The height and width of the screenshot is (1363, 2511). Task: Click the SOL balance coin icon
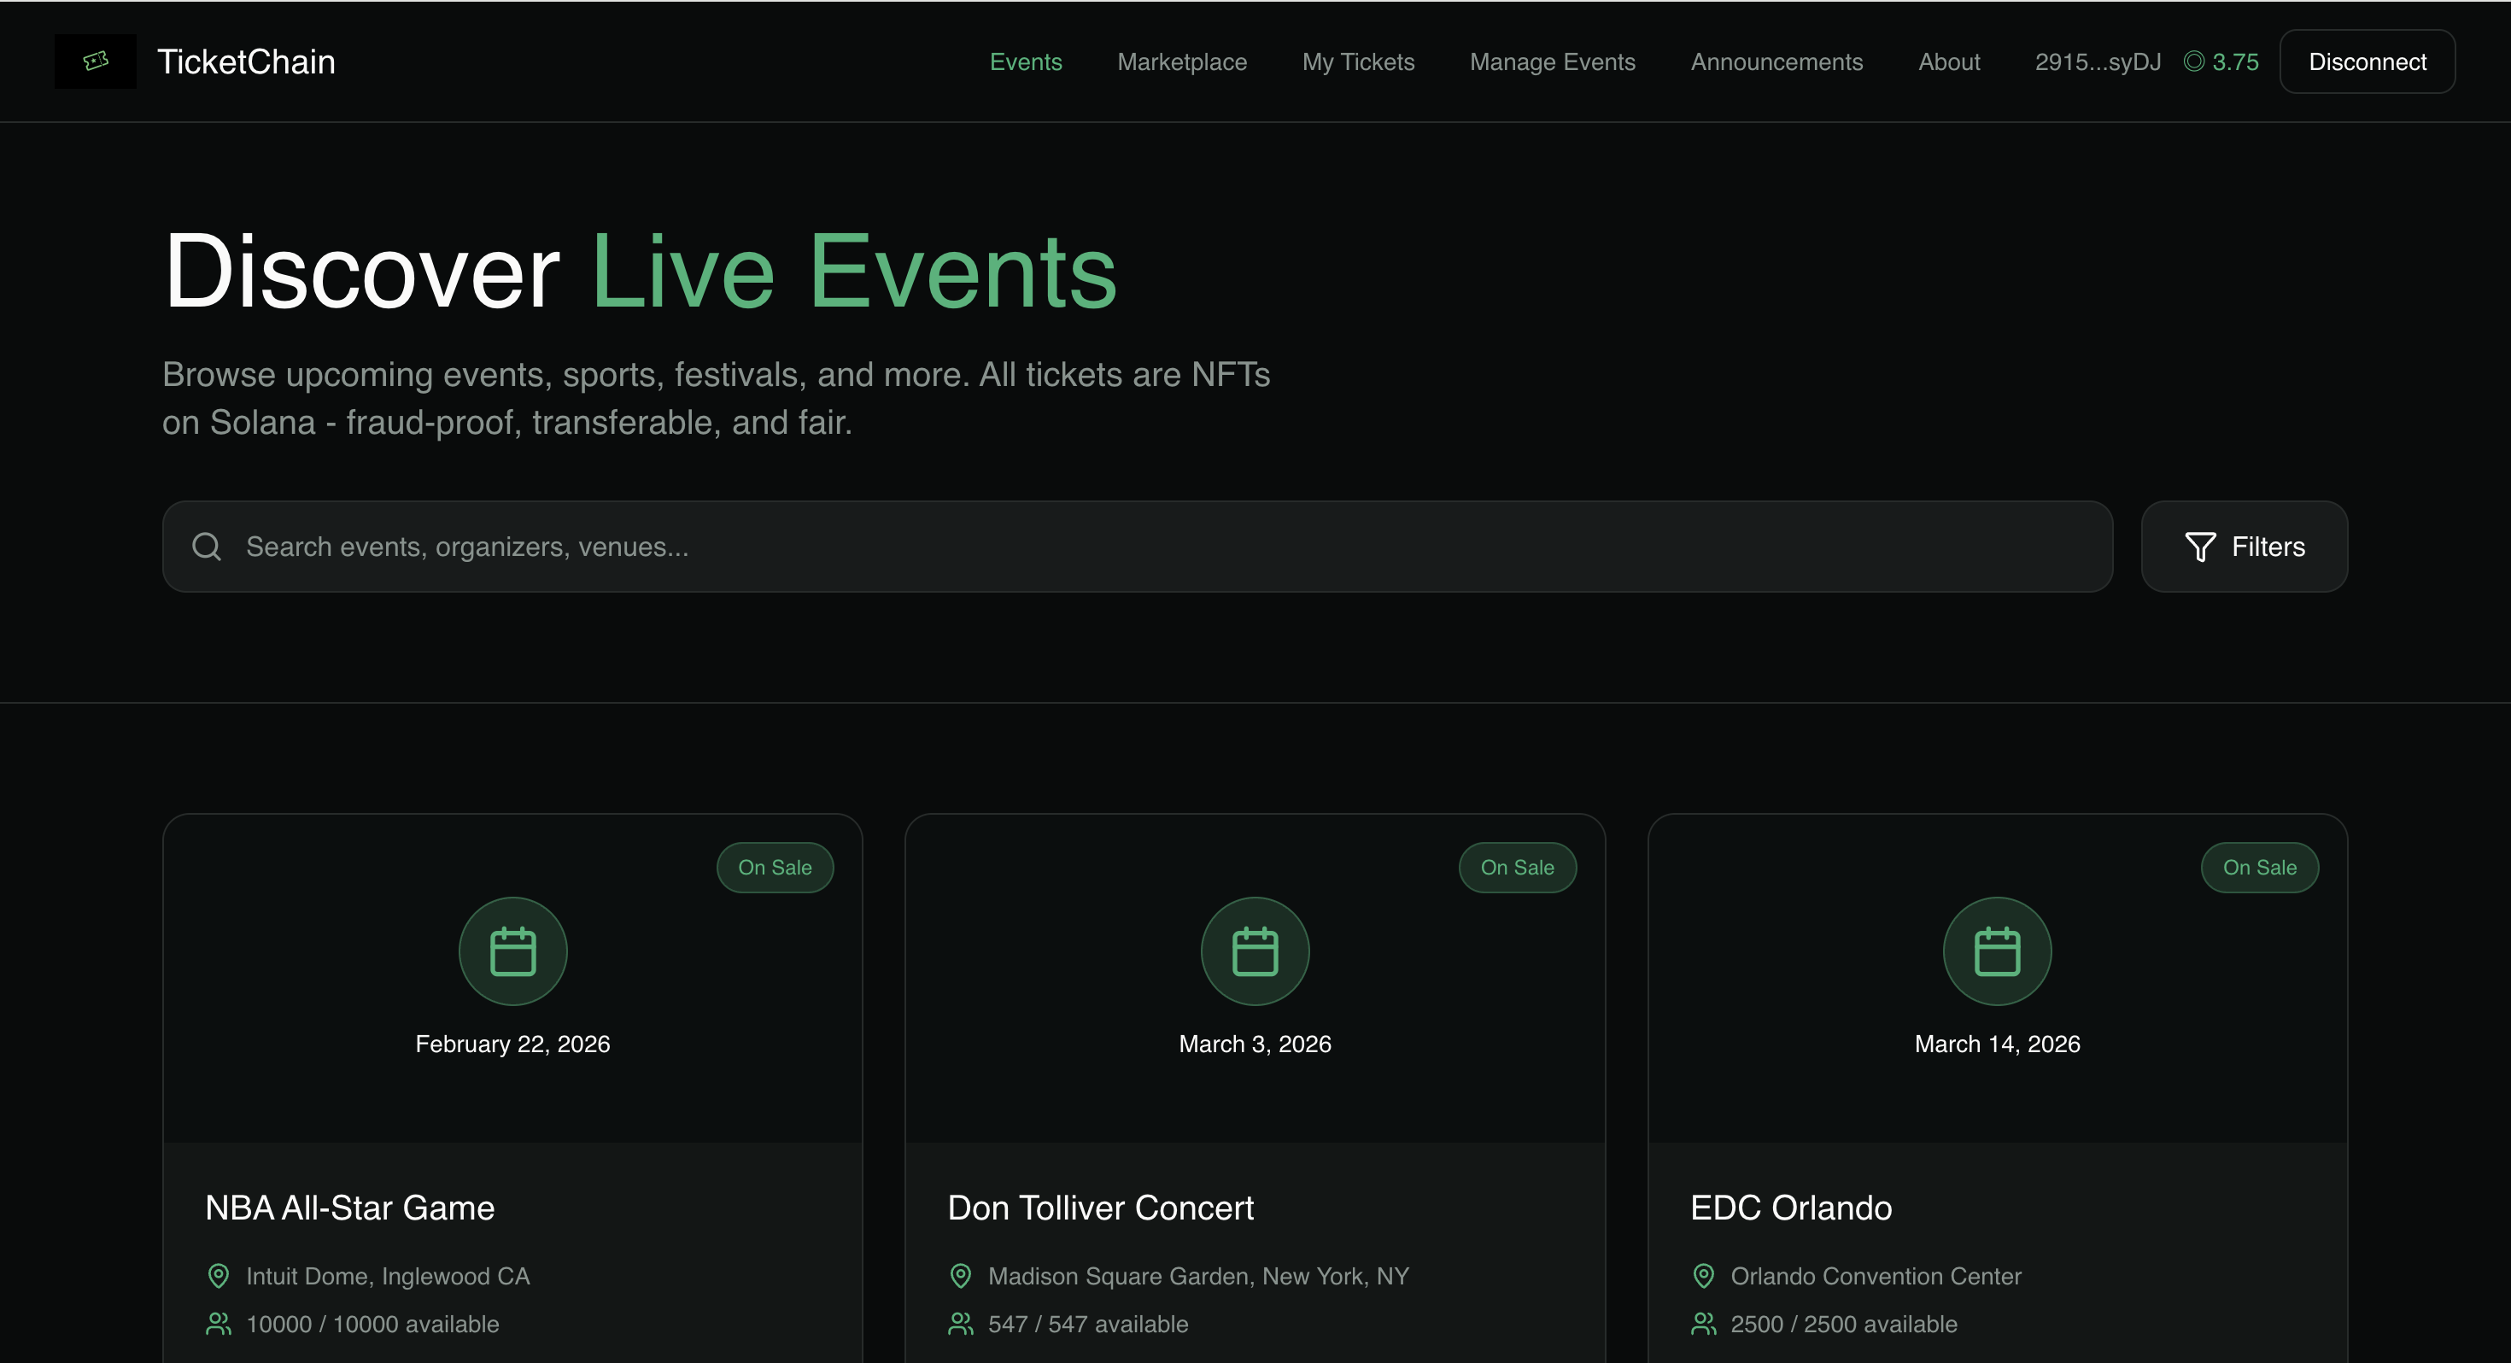(x=2193, y=61)
